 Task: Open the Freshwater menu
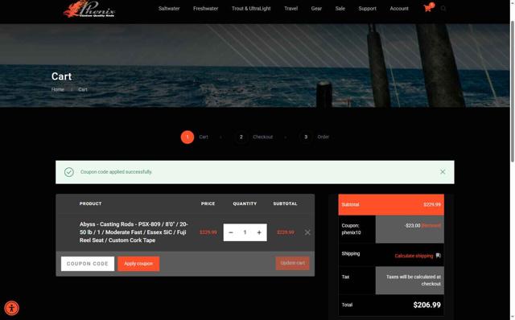(206, 9)
